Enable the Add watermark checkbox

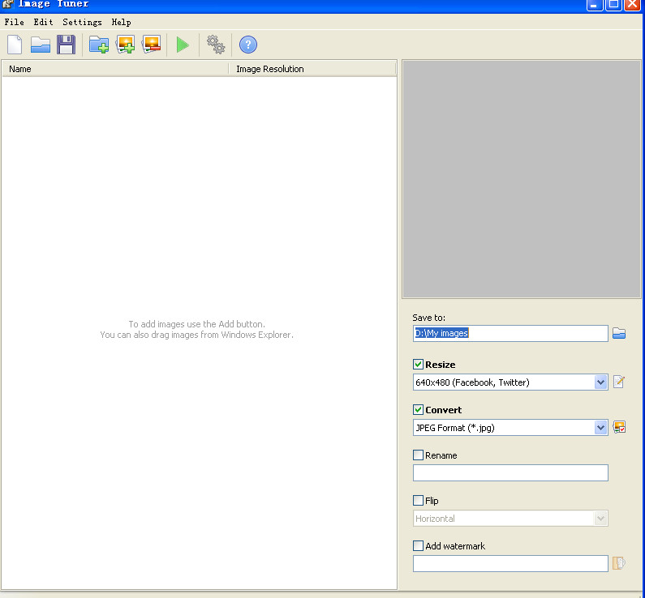click(419, 546)
